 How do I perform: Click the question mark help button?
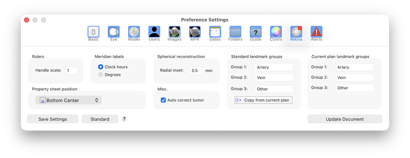pyautogui.click(x=124, y=119)
